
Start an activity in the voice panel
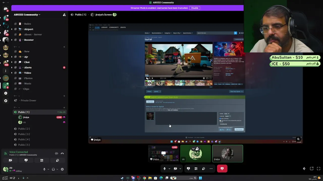42,160
